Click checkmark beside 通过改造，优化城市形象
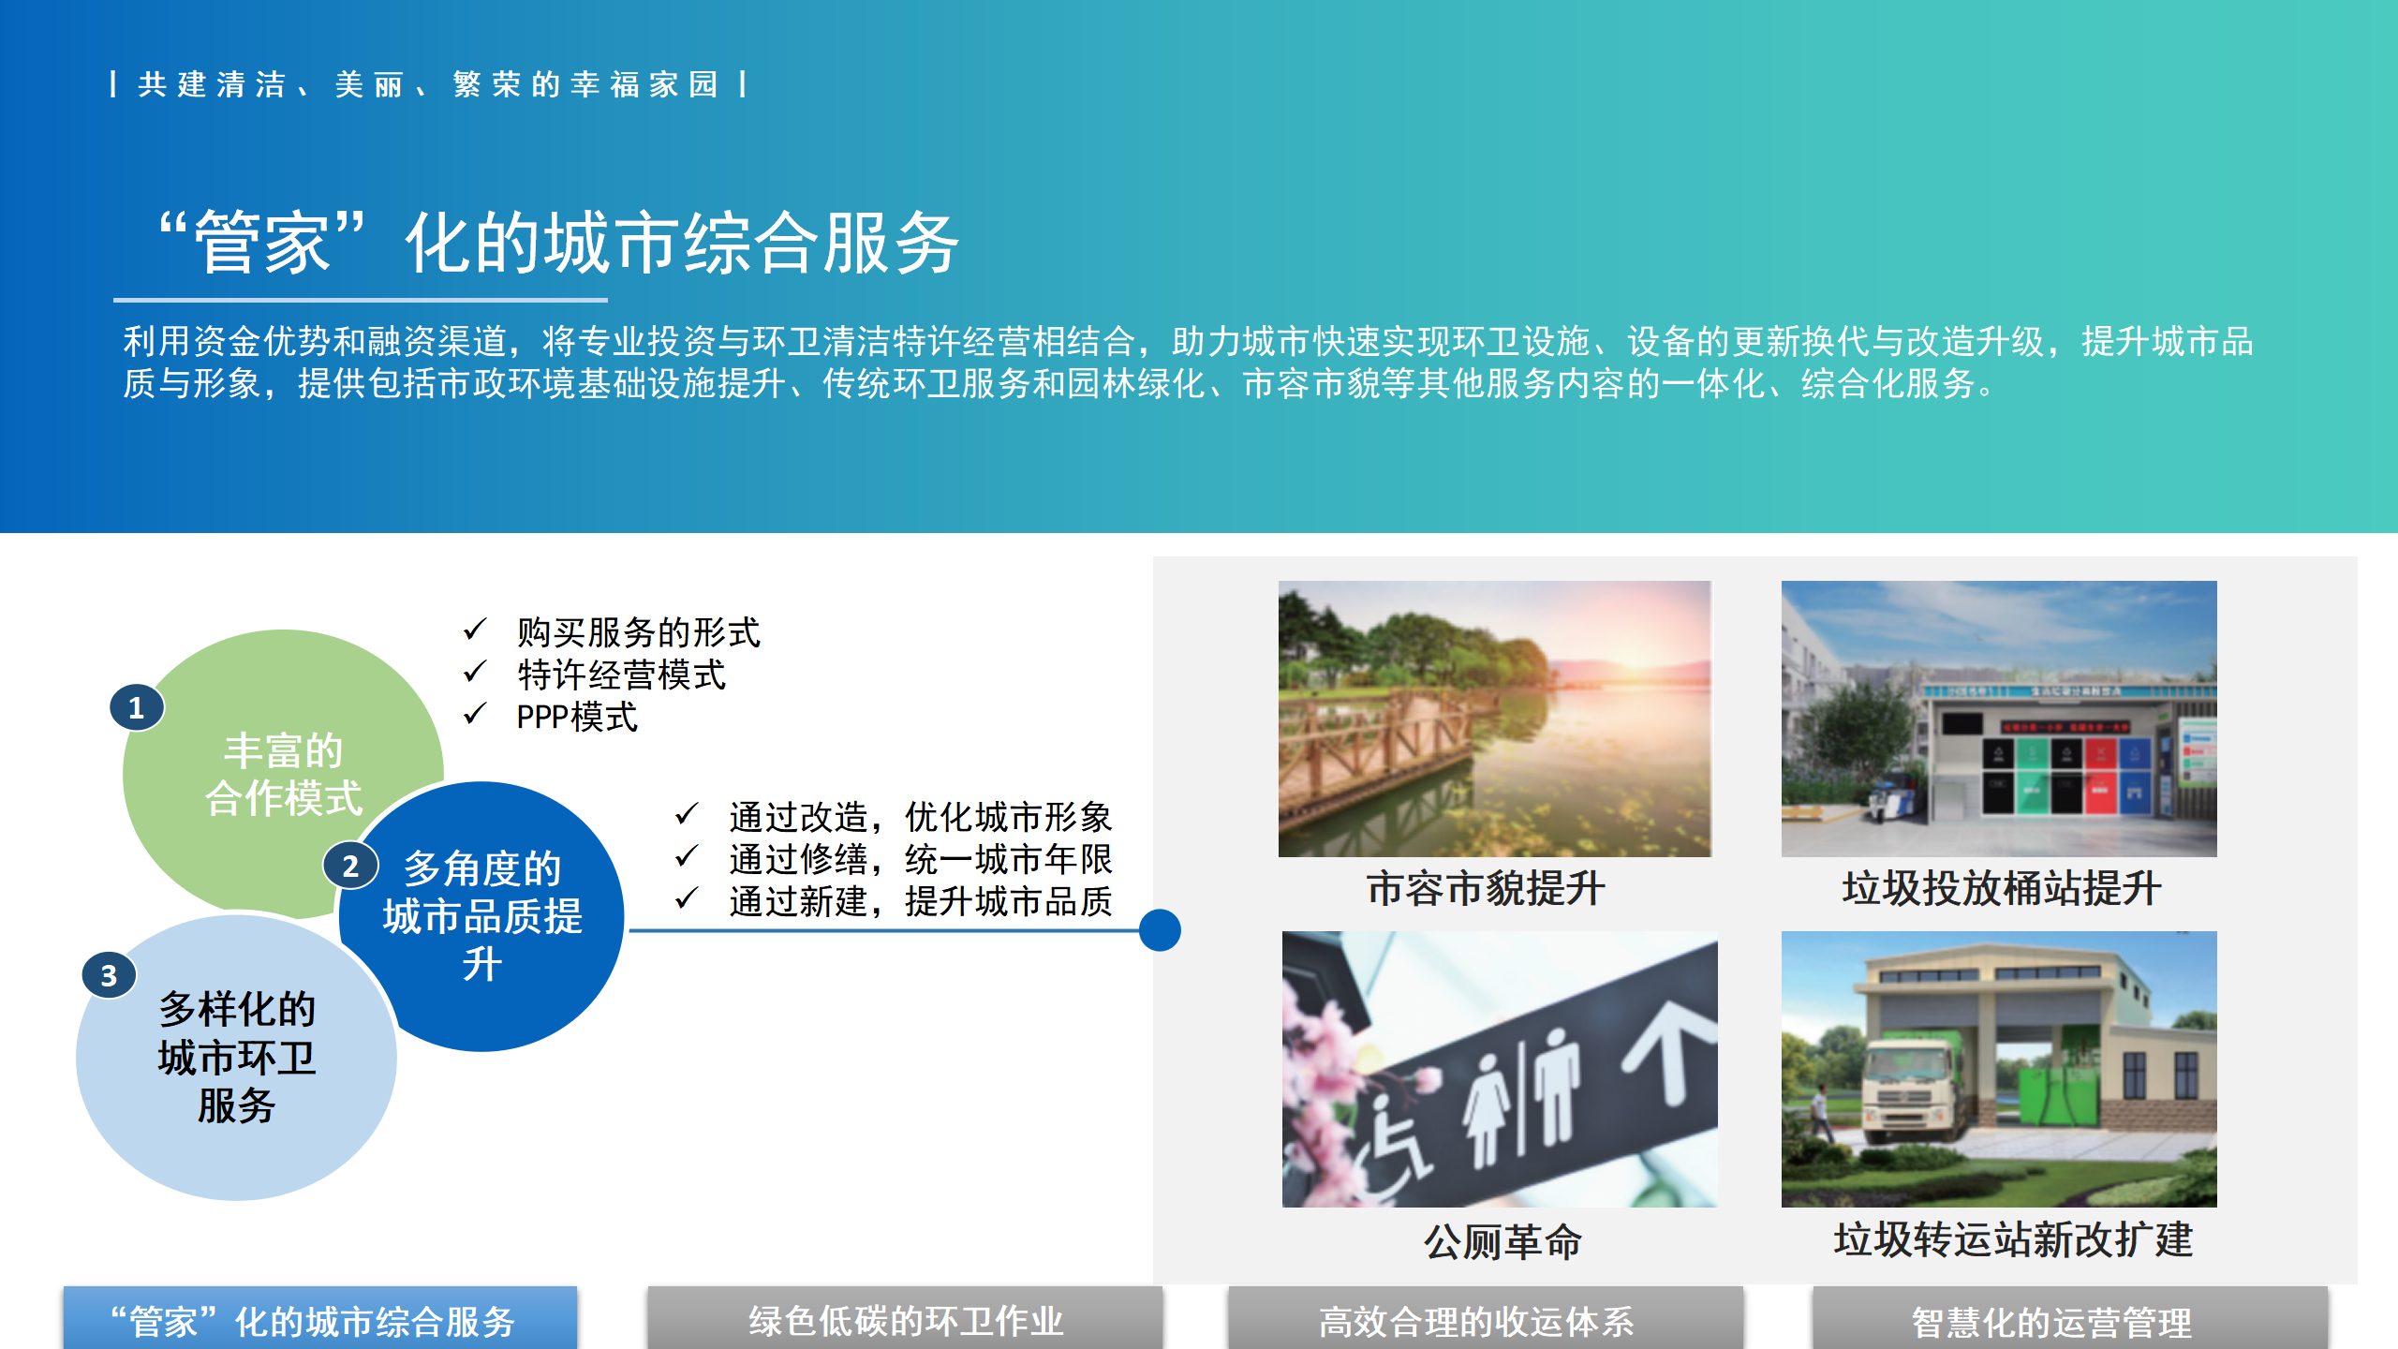Screen dimensions: 2398x1349 click(687, 814)
